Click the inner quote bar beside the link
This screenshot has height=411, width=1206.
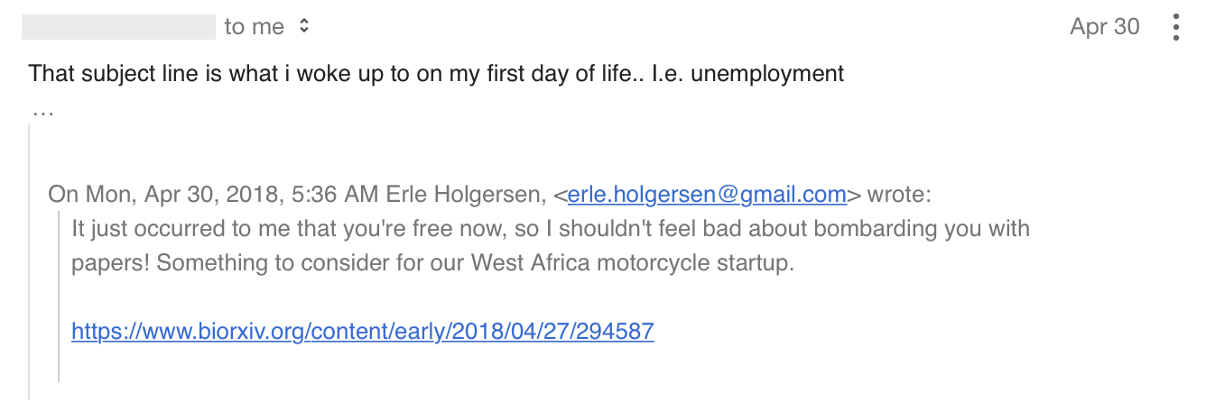tap(60, 332)
